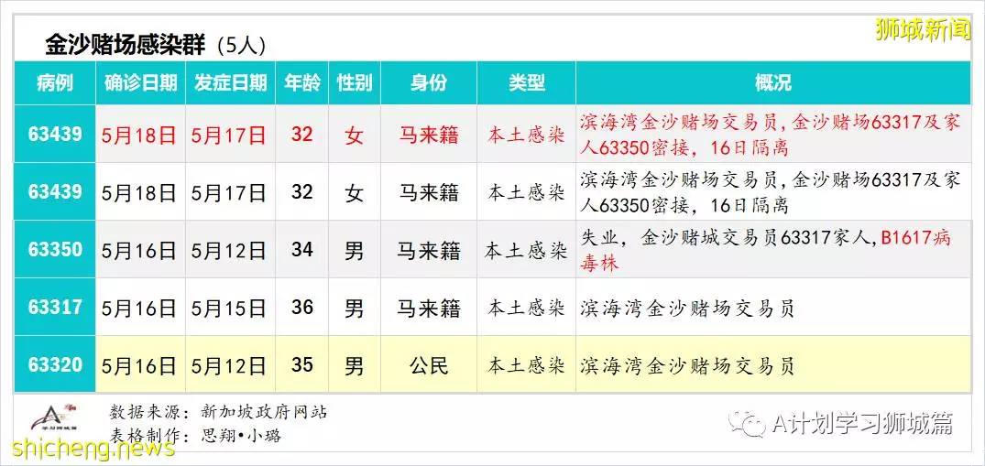The height and width of the screenshot is (466, 985).
Task: Click the black age value 32
Action: point(302,191)
